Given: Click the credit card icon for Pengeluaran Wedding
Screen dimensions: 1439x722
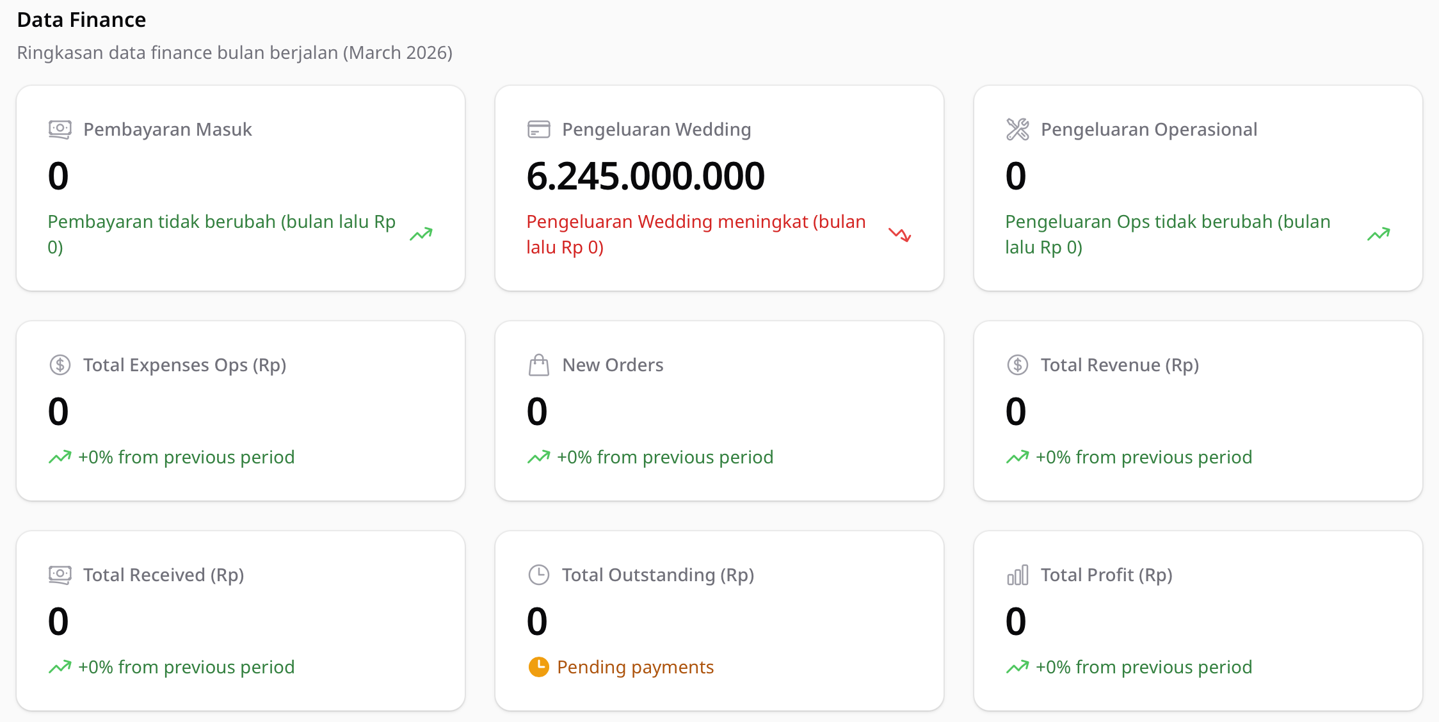Looking at the screenshot, I should pyautogui.click(x=538, y=129).
